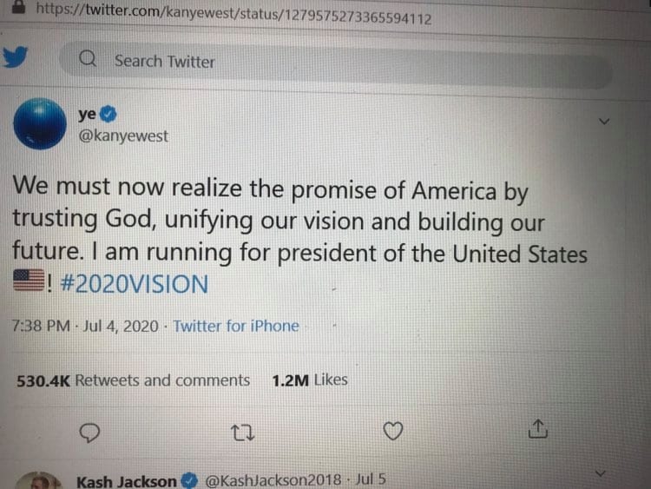Click Kash Jackson's verified badge

(x=190, y=480)
